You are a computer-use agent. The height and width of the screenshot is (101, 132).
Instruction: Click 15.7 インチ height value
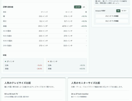point(68,21)
